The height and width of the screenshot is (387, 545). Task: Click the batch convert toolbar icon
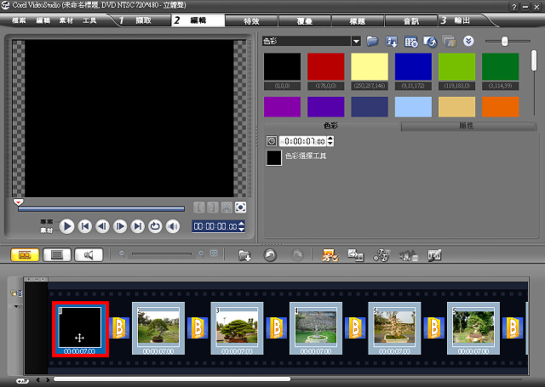pos(356,255)
